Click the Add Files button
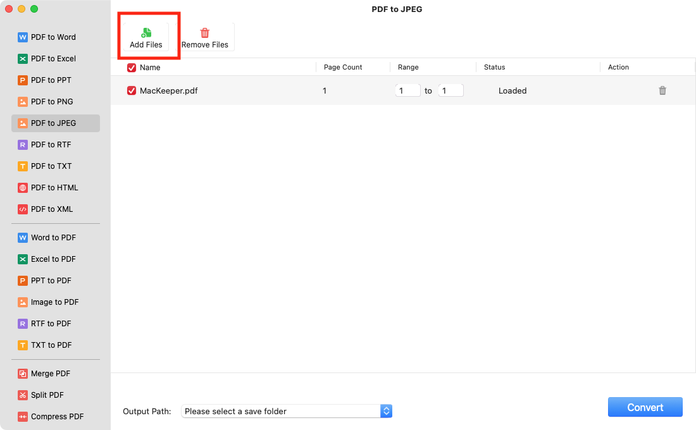The image size is (696, 430). click(x=146, y=36)
